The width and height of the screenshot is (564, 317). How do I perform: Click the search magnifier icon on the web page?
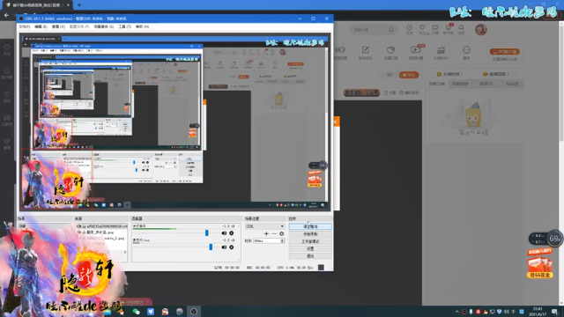point(391,30)
